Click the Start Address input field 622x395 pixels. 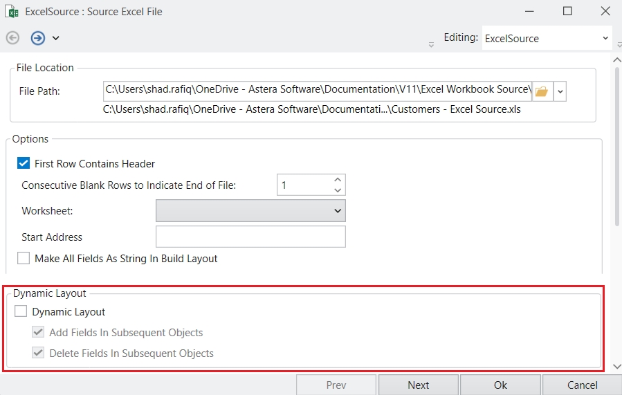[250, 237]
